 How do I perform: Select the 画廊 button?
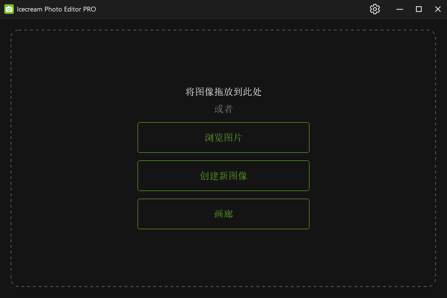tap(223, 214)
